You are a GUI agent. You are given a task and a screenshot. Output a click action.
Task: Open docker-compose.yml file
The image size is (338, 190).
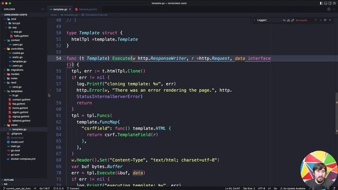tap(23, 159)
